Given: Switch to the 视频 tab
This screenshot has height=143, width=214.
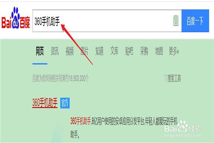Looking at the screenshot, I should point(70,51).
